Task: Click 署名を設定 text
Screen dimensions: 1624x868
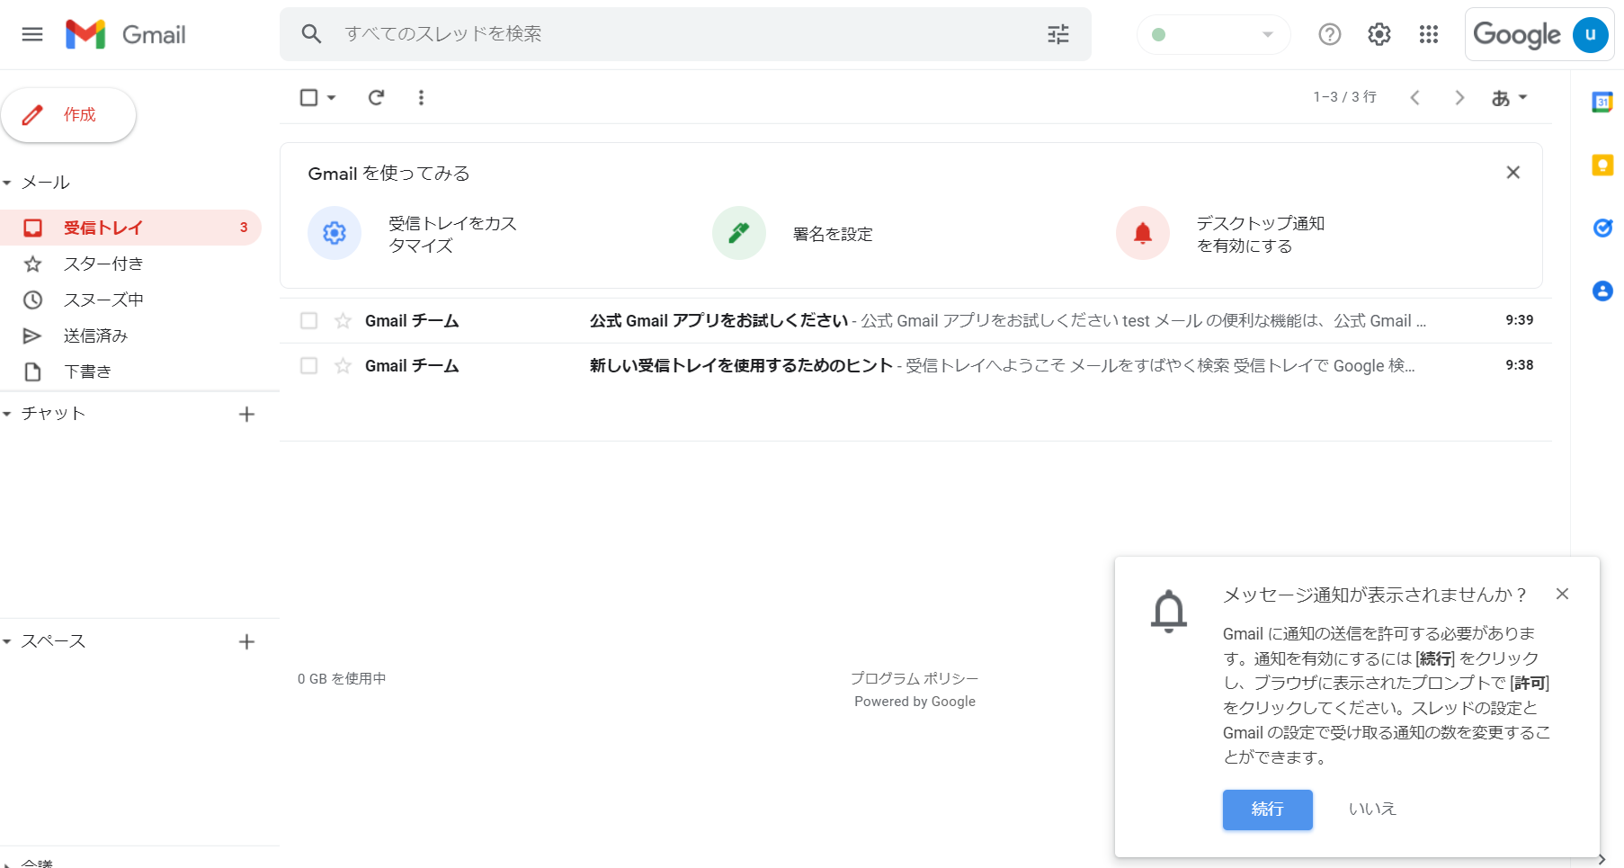Action: coord(833,234)
